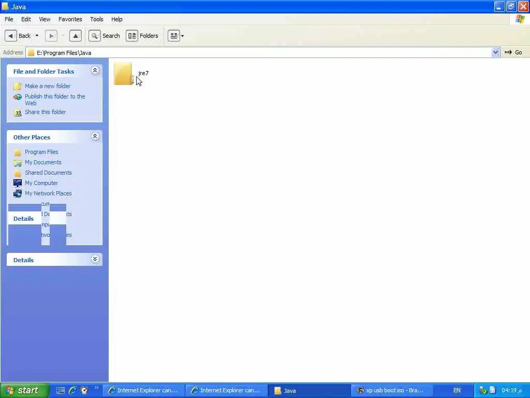Go up one folder level

pos(76,36)
